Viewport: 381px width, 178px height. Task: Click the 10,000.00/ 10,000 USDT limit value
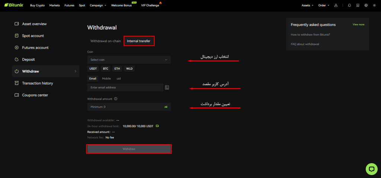pos(138,126)
